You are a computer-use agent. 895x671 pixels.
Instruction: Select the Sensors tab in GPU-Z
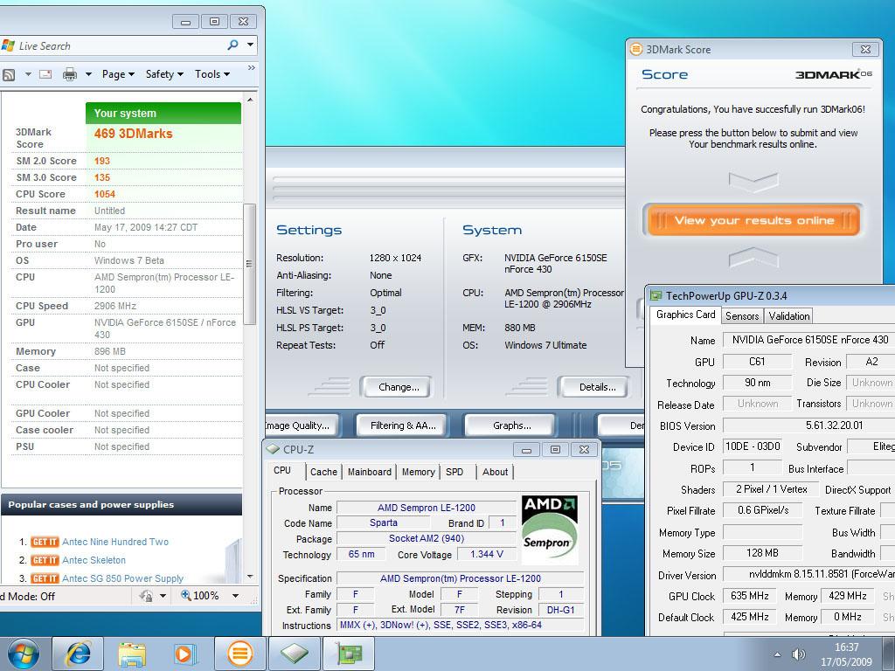click(x=742, y=316)
